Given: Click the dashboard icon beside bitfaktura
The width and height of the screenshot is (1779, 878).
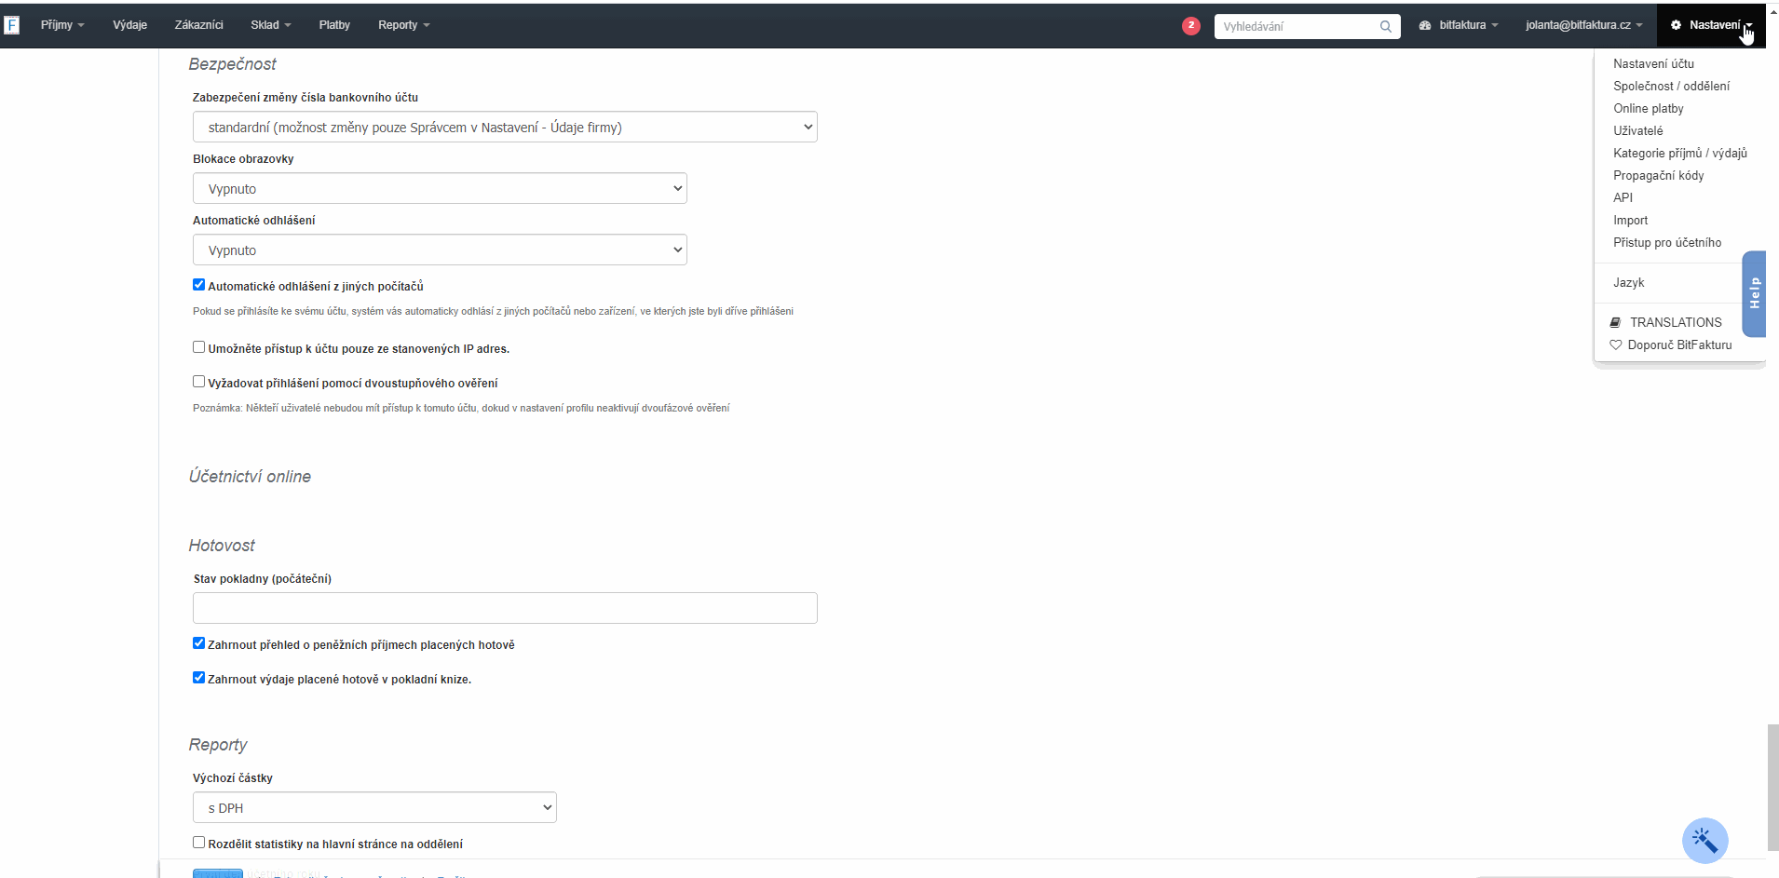Looking at the screenshot, I should 1425,25.
